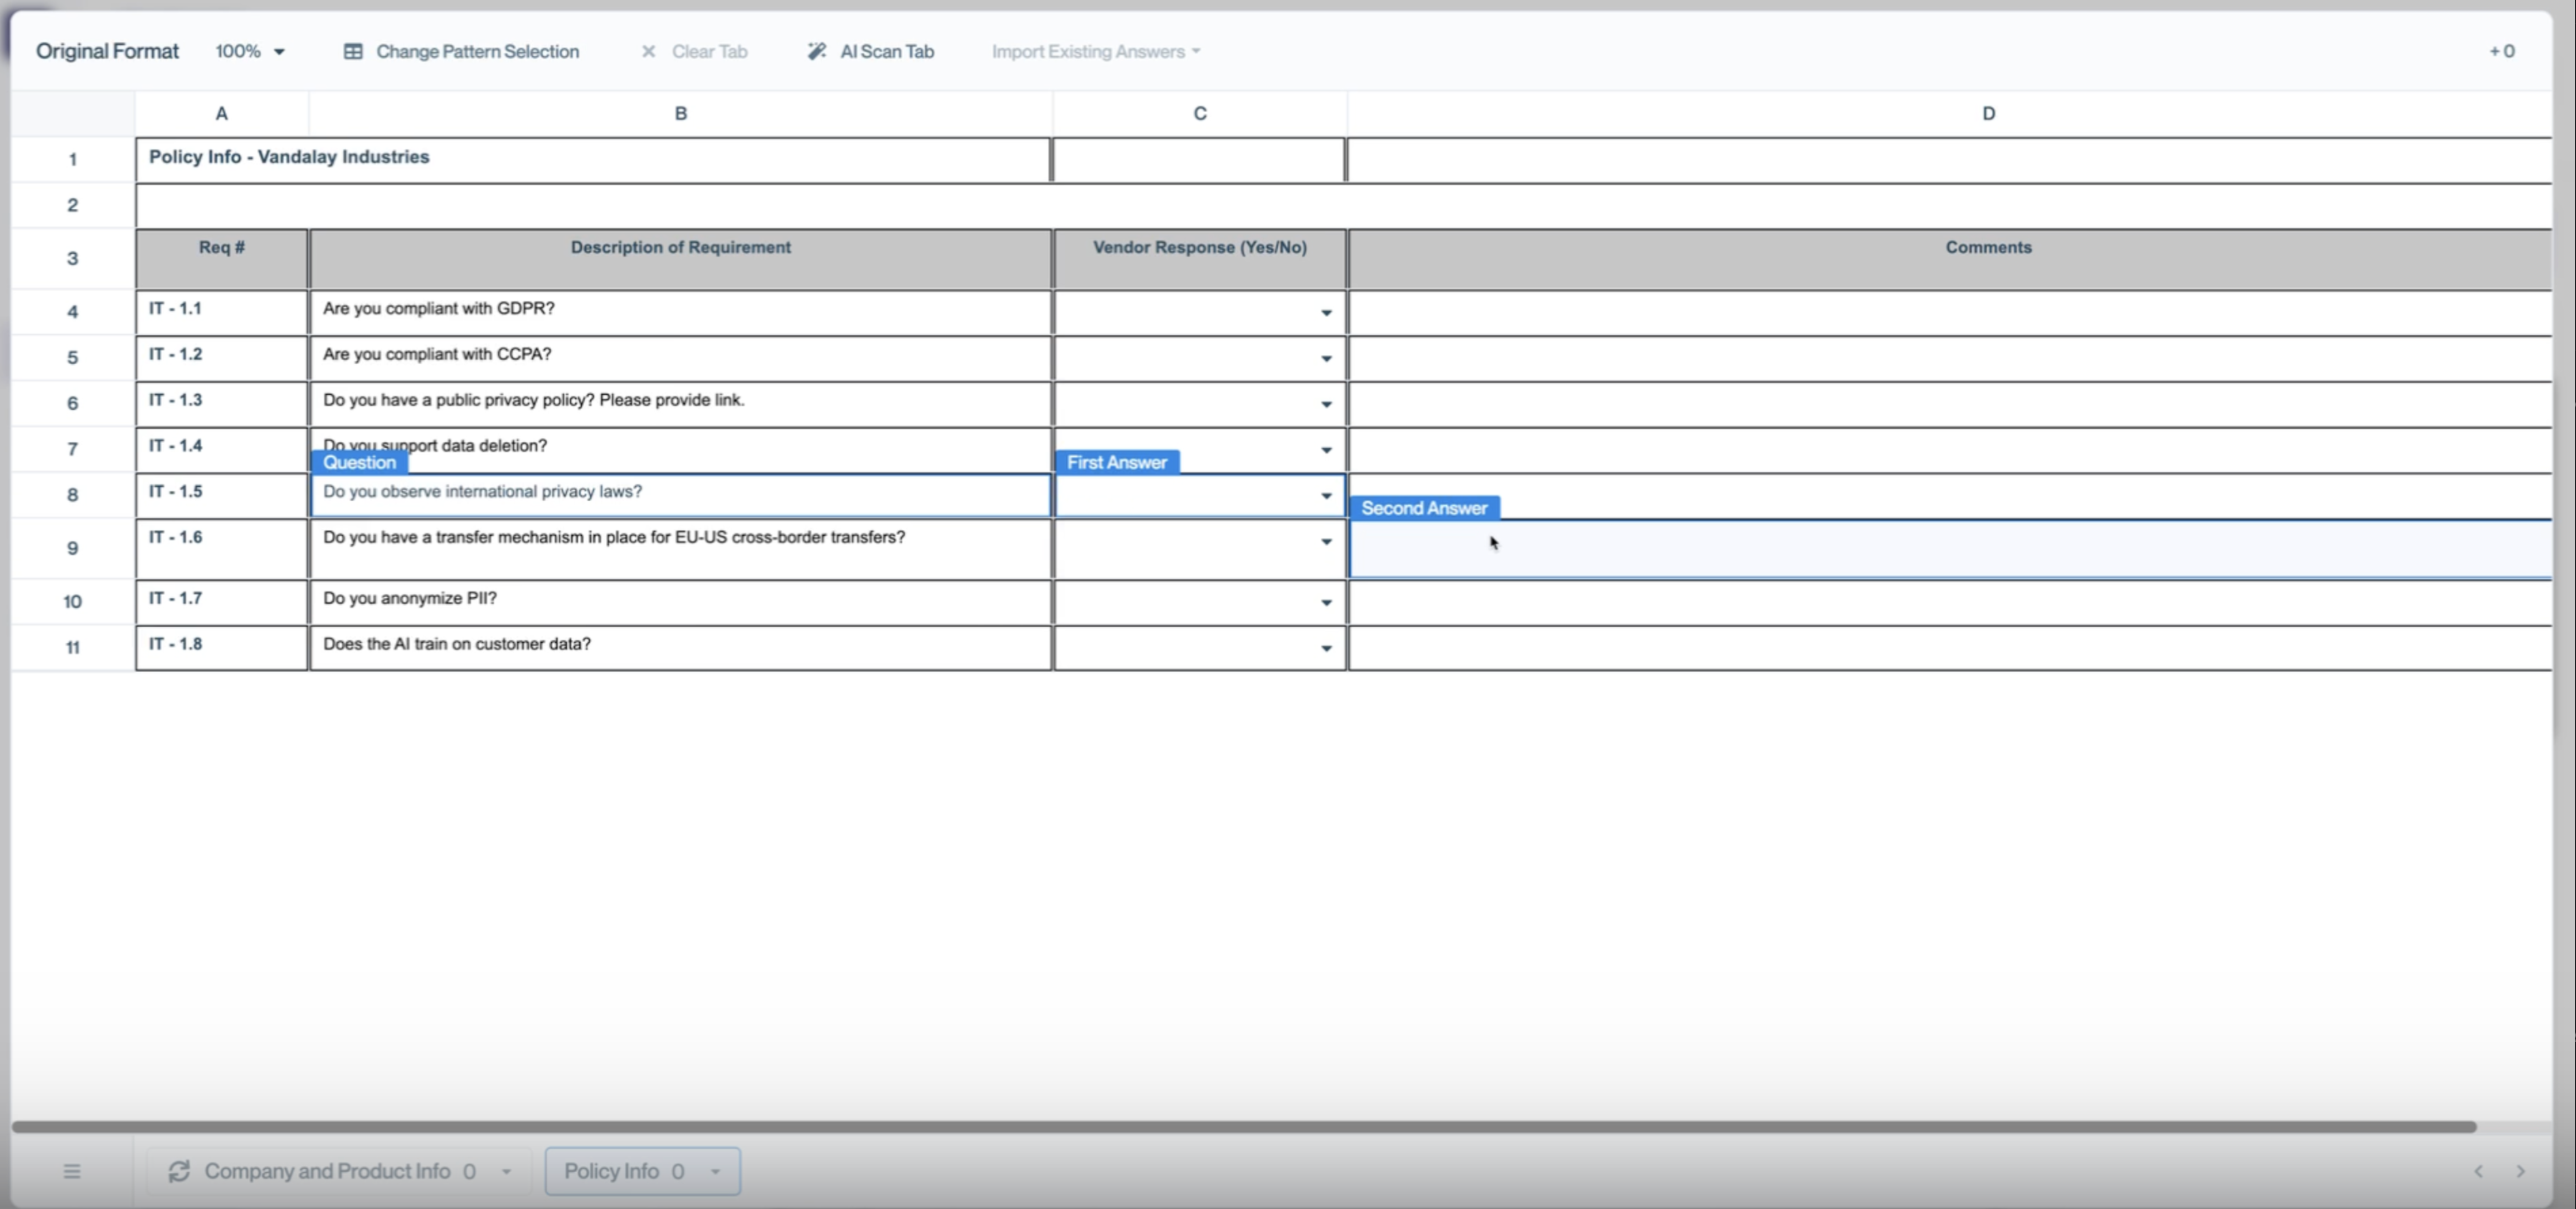The width and height of the screenshot is (2576, 1209).
Task: Open Company and Product Info tab options arrow
Action: [x=506, y=1172]
